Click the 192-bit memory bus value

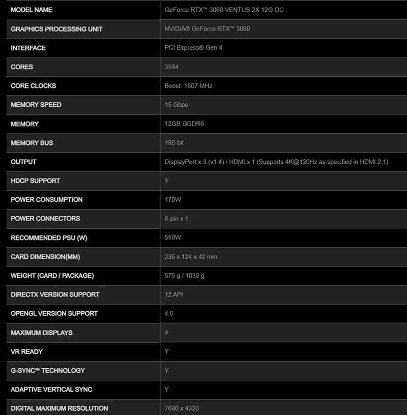174,143
